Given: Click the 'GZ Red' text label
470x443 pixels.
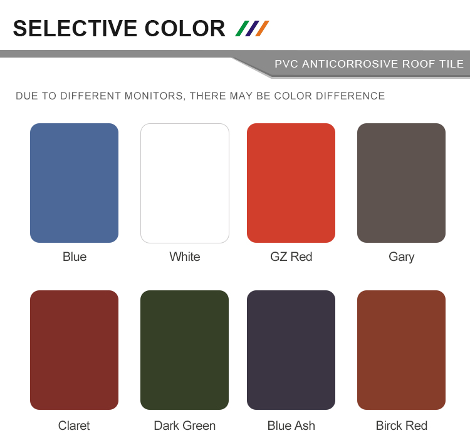Looking at the screenshot, I should [x=291, y=257].
